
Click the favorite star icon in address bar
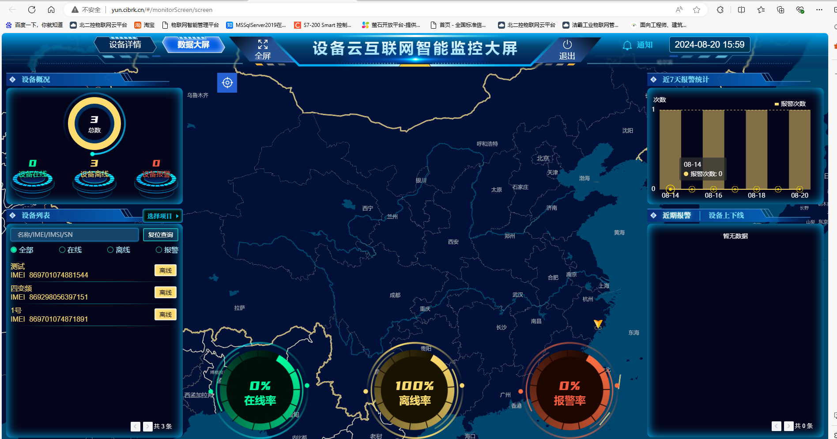point(697,10)
